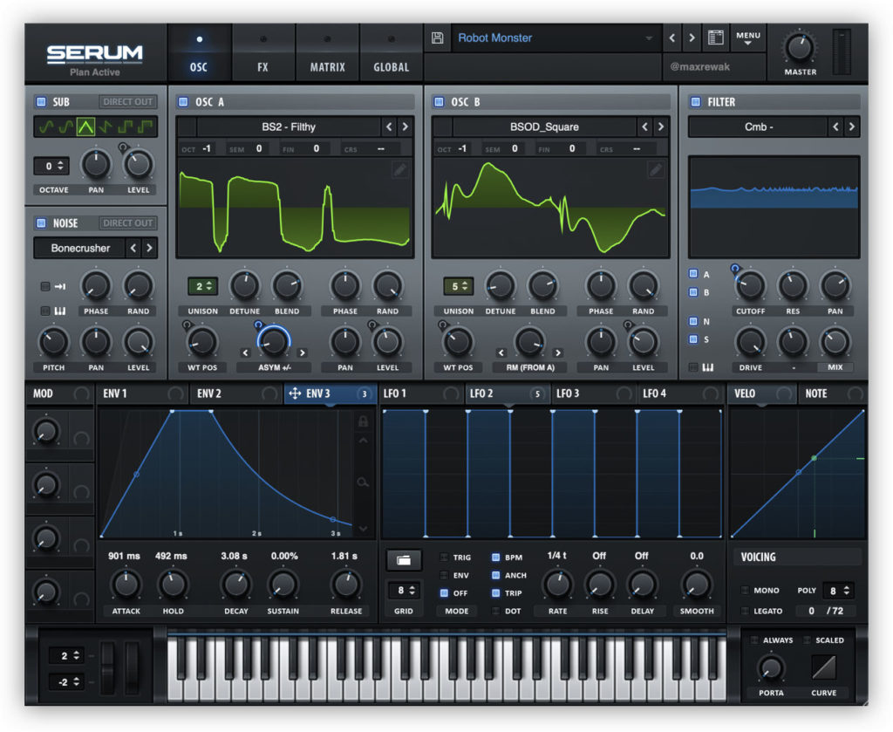Click the envelope zoom magnifier icon

pyautogui.click(x=363, y=482)
